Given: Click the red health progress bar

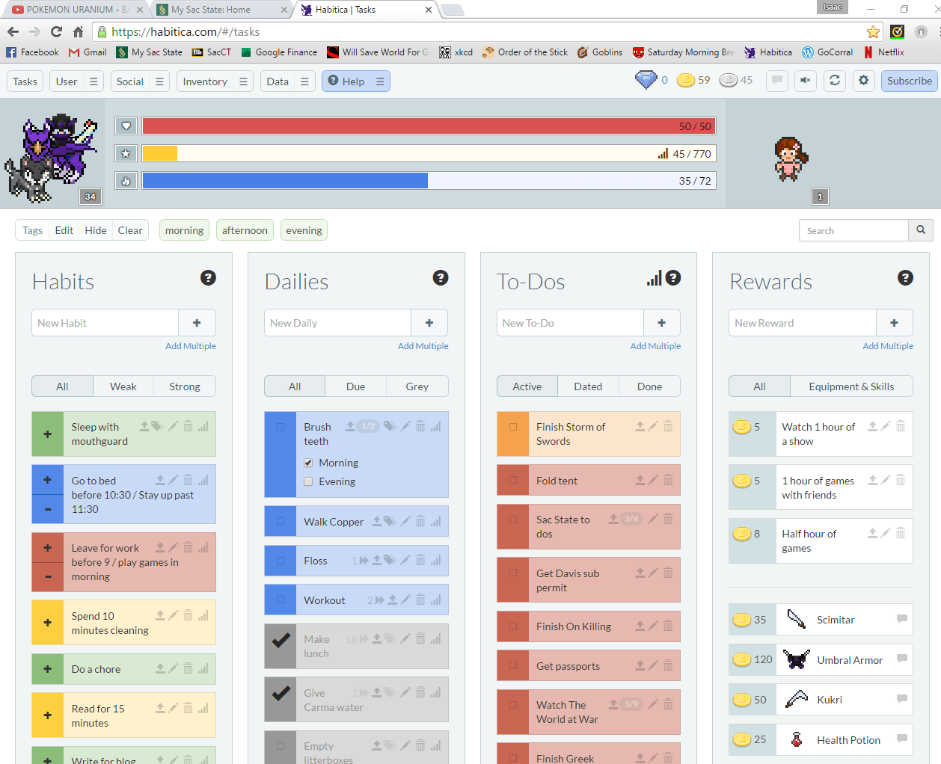Looking at the screenshot, I should point(428,126).
